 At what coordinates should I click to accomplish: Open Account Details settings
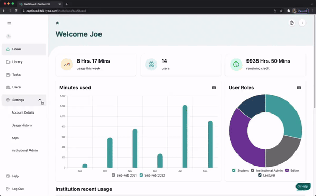click(23, 112)
